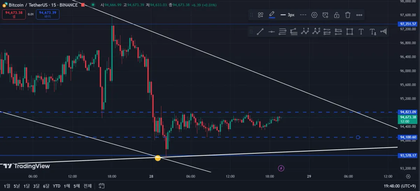The height and width of the screenshot is (191, 420).
Task: Select the horizontal line drawing tool
Action: pos(271,32)
